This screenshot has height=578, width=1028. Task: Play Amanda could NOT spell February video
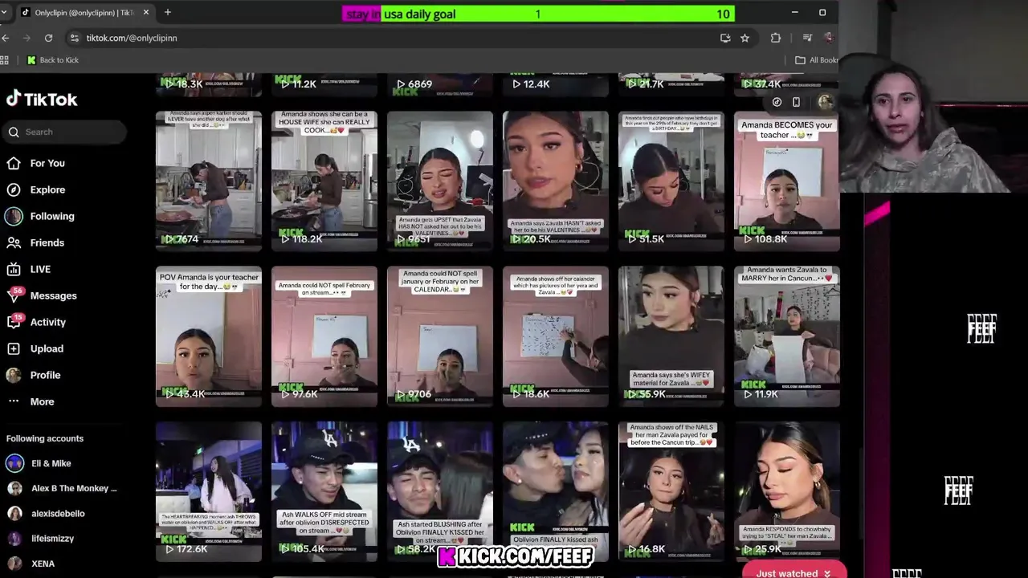(x=324, y=336)
